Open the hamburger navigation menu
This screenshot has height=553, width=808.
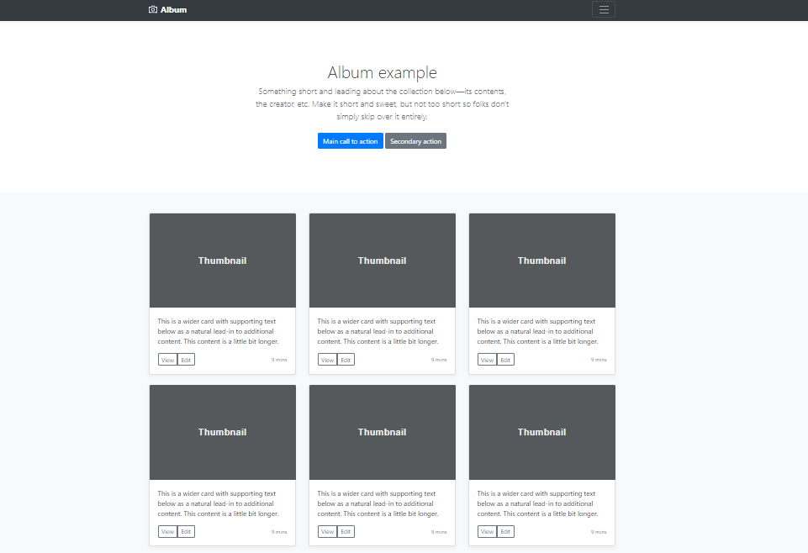click(603, 9)
